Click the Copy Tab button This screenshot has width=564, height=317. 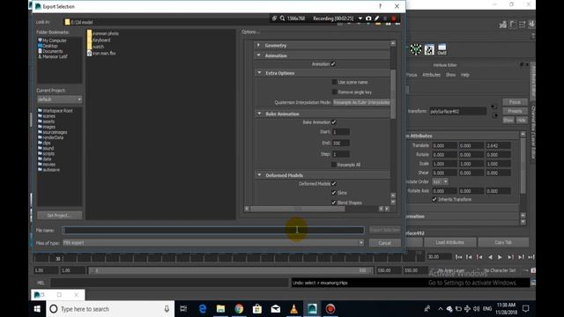tap(503, 242)
